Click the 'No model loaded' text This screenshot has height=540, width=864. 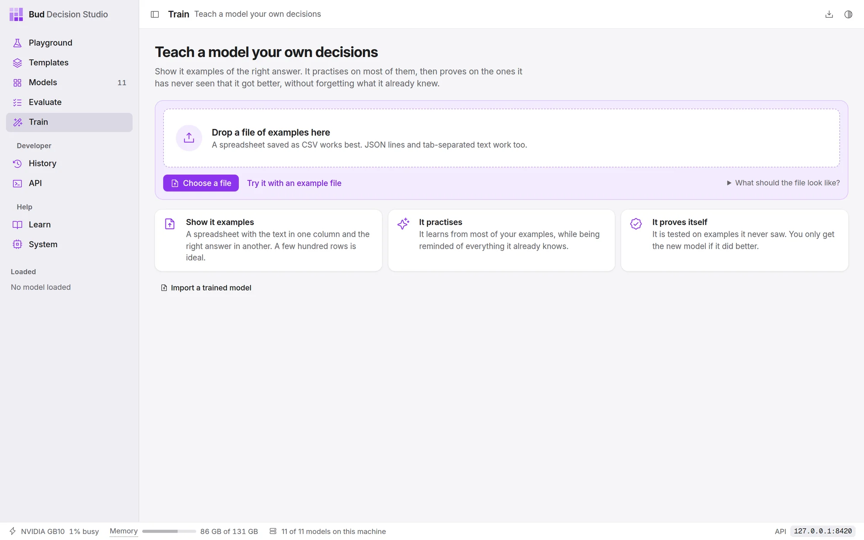[41, 287]
